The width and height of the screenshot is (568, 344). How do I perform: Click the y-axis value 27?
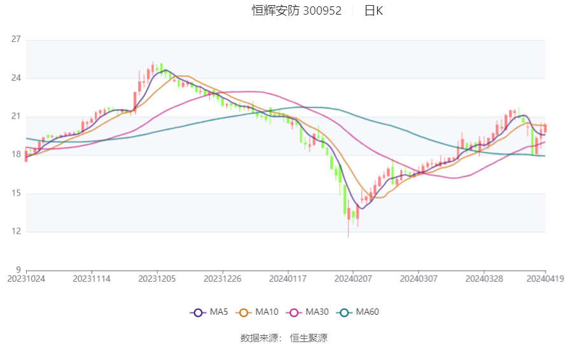[x=16, y=39]
